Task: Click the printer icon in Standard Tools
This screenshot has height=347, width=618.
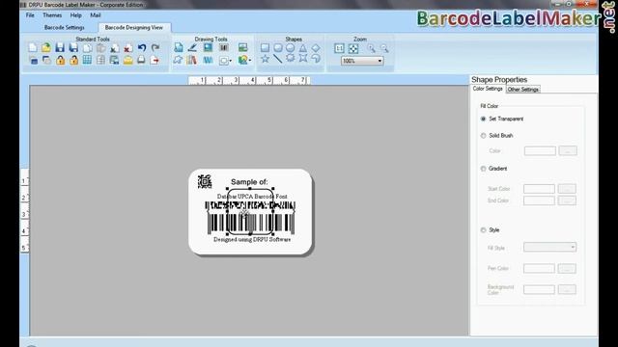Action: coord(141,60)
